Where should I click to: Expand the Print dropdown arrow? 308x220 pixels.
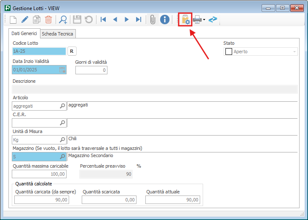pos(204,19)
